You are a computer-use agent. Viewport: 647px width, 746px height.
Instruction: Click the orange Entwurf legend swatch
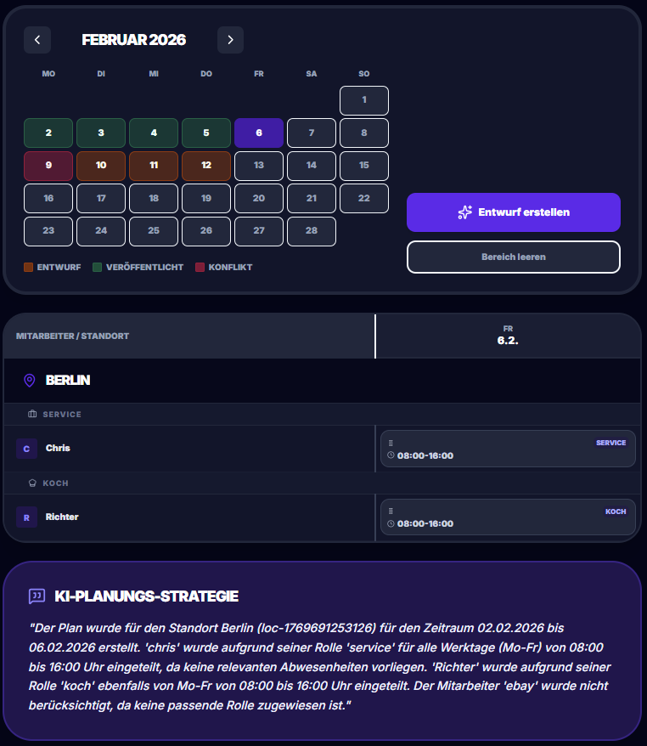click(28, 267)
